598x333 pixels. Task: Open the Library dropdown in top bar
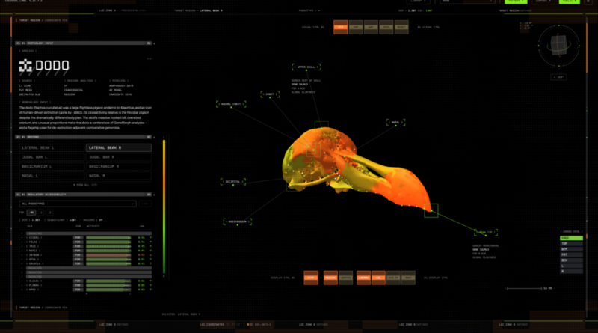[419, 1]
